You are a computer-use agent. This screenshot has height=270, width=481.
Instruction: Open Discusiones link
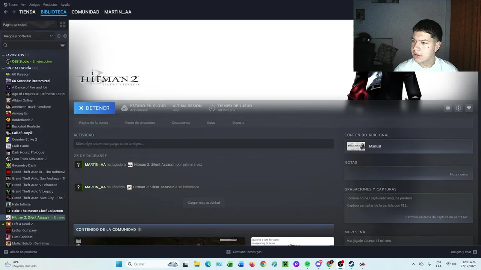tap(181, 123)
